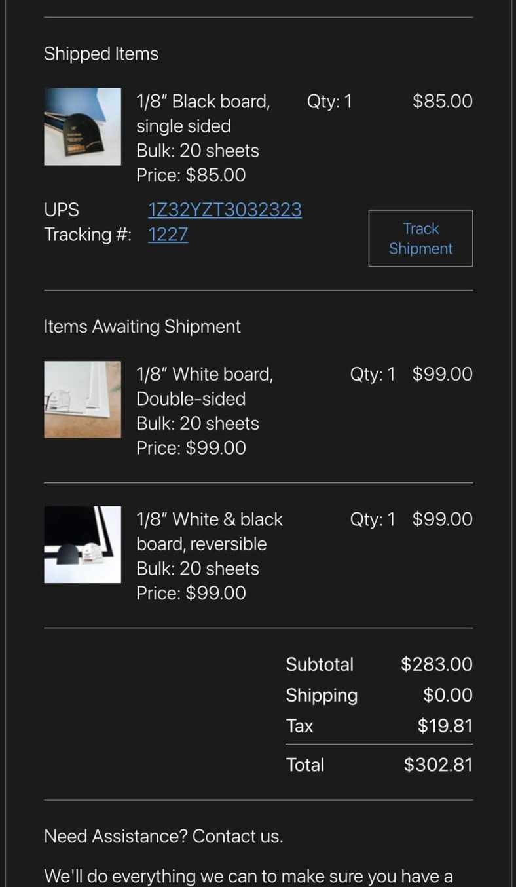Tap the White & black reversible board thumbnail
This screenshot has height=887, width=516.
(83, 544)
